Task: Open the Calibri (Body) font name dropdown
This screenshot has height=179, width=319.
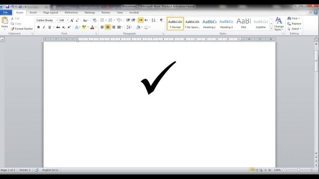Action: [x=56, y=20]
